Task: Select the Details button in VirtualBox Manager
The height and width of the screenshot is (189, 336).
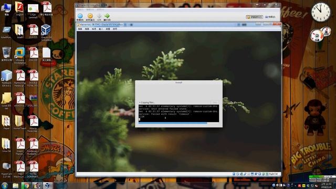Action: (x=254, y=17)
